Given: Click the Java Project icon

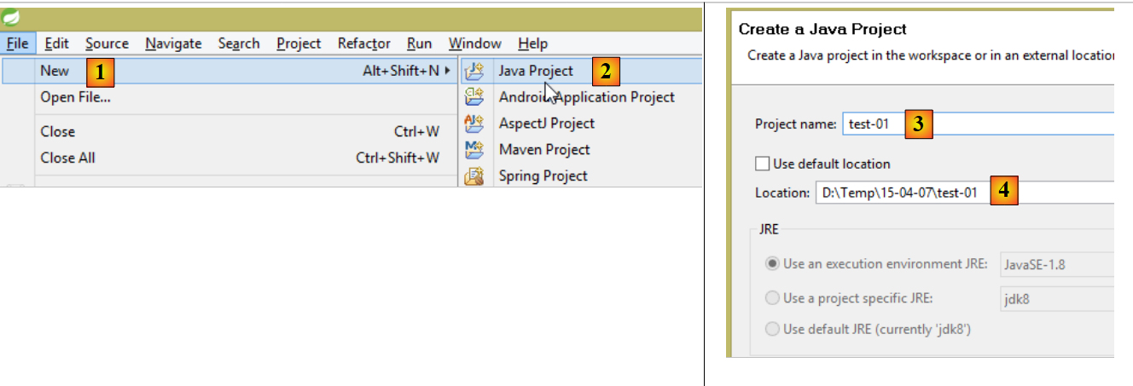Looking at the screenshot, I should click(474, 72).
